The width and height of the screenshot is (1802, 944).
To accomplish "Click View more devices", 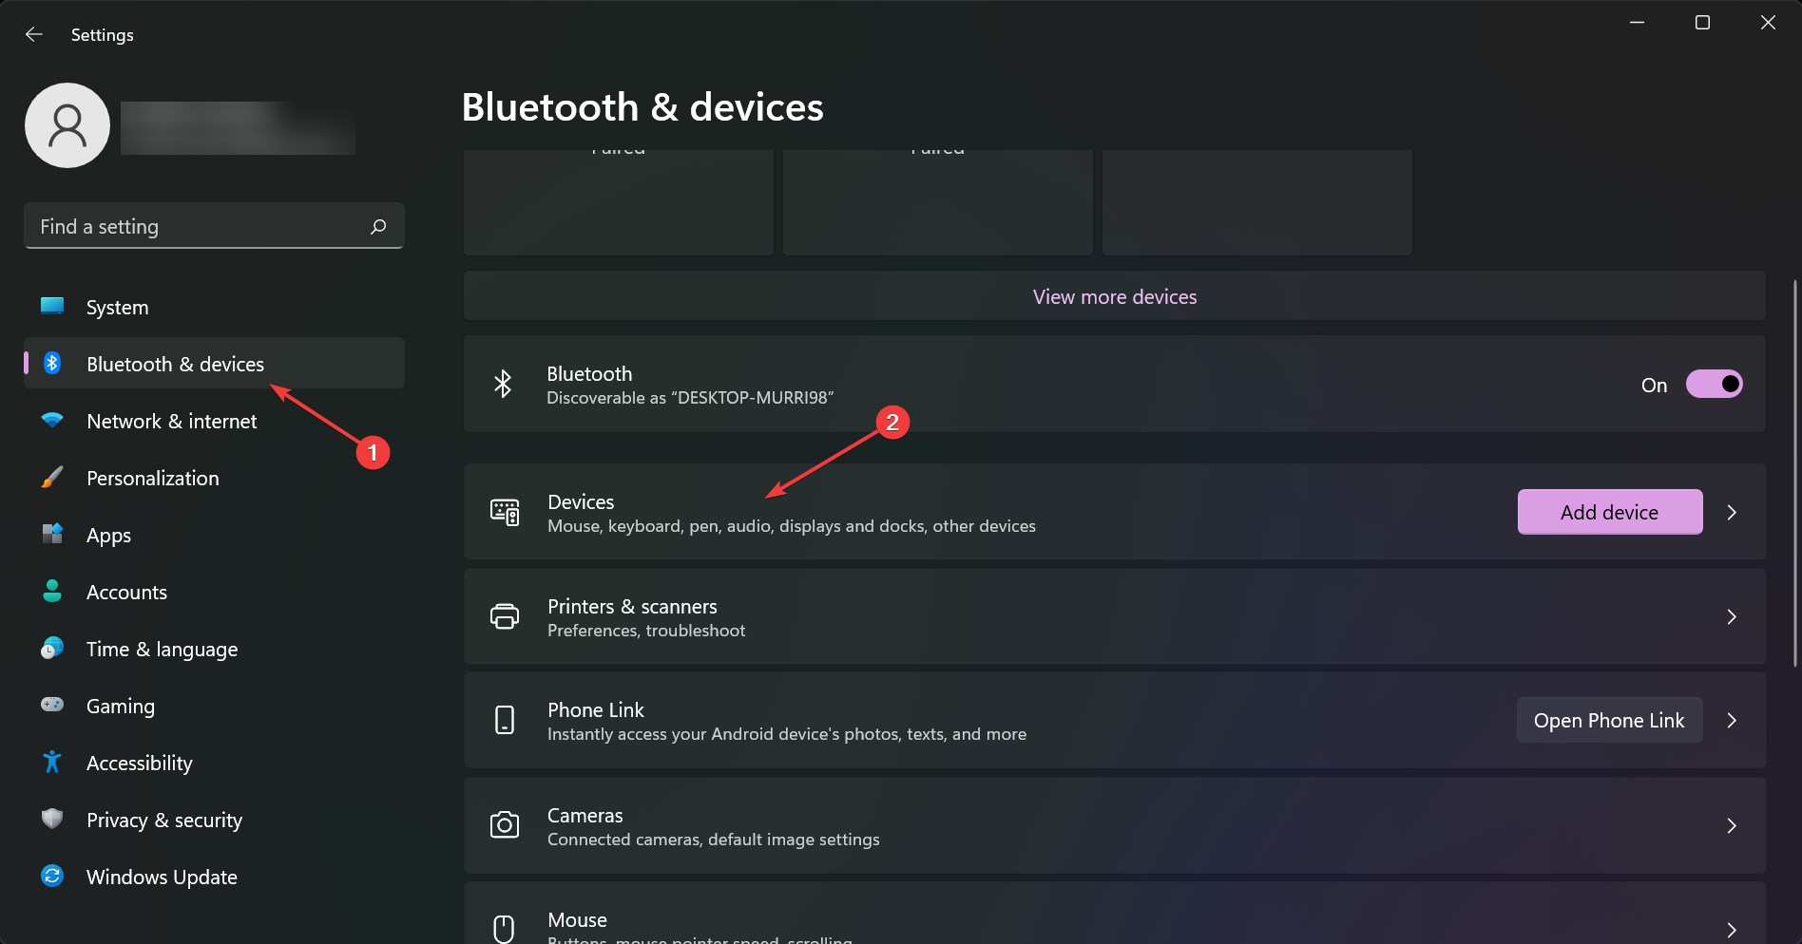I will [x=1114, y=295].
